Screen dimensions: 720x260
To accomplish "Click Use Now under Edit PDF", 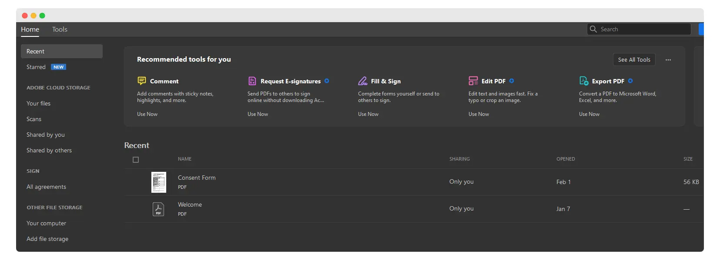I will click(479, 114).
